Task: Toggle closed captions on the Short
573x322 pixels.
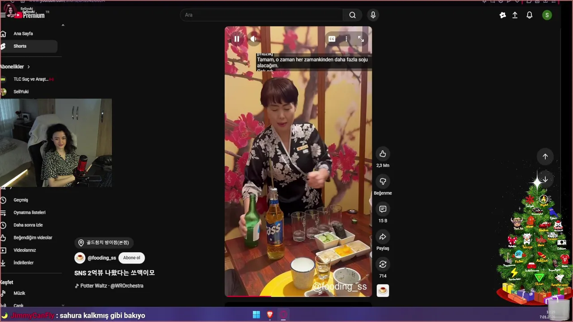Action: click(x=332, y=39)
